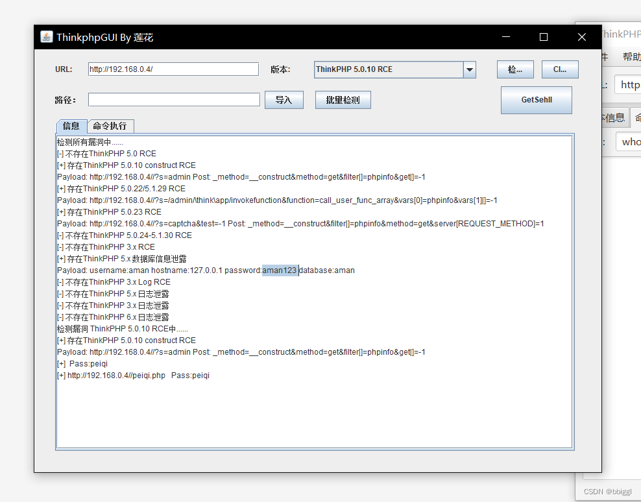
Task: Click the GetSehll button
Action: coord(537,100)
